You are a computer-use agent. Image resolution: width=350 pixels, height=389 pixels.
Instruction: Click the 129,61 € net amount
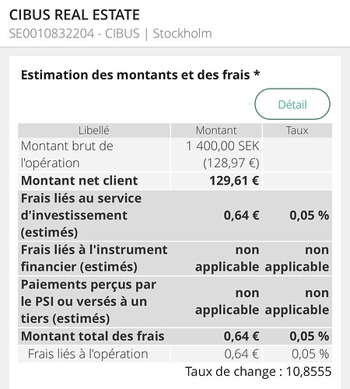click(234, 180)
